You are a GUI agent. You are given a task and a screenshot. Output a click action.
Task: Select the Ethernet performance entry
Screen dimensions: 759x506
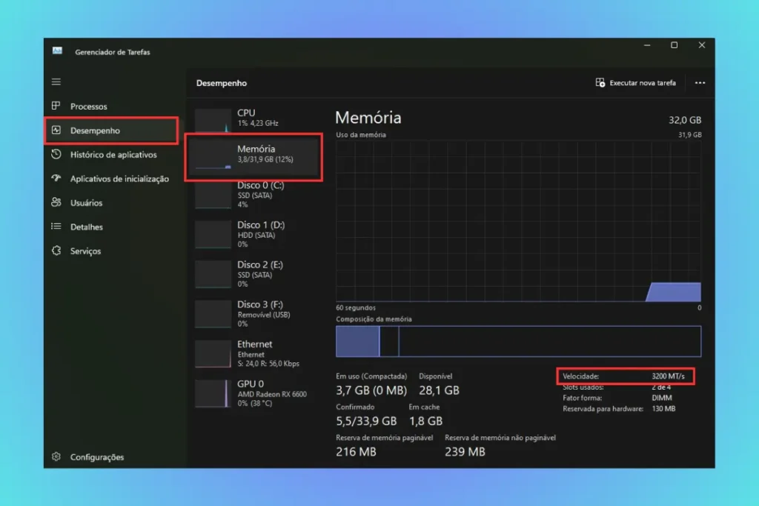coord(254,353)
